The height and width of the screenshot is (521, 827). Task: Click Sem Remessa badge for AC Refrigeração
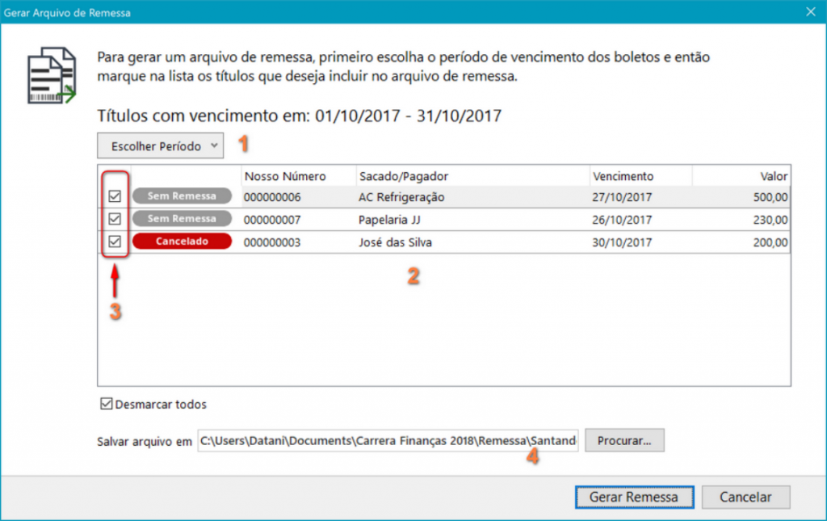click(x=182, y=196)
